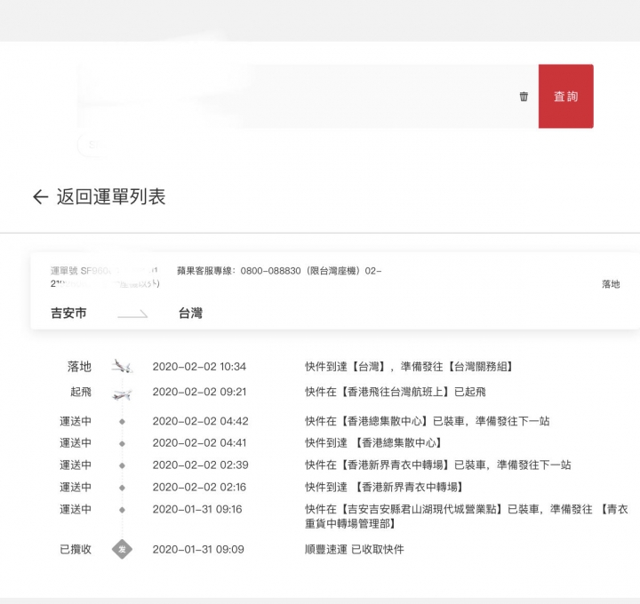Click 香港總集散中心 已裝車 description
Viewport: 640px width, 604px height.
click(428, 421)
